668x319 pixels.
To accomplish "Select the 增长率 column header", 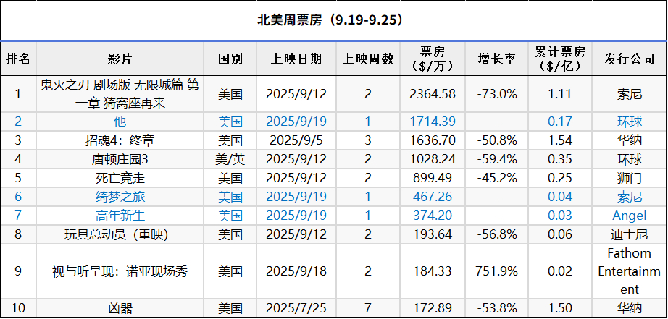I will pyautogui.click(x=497, y=59).
